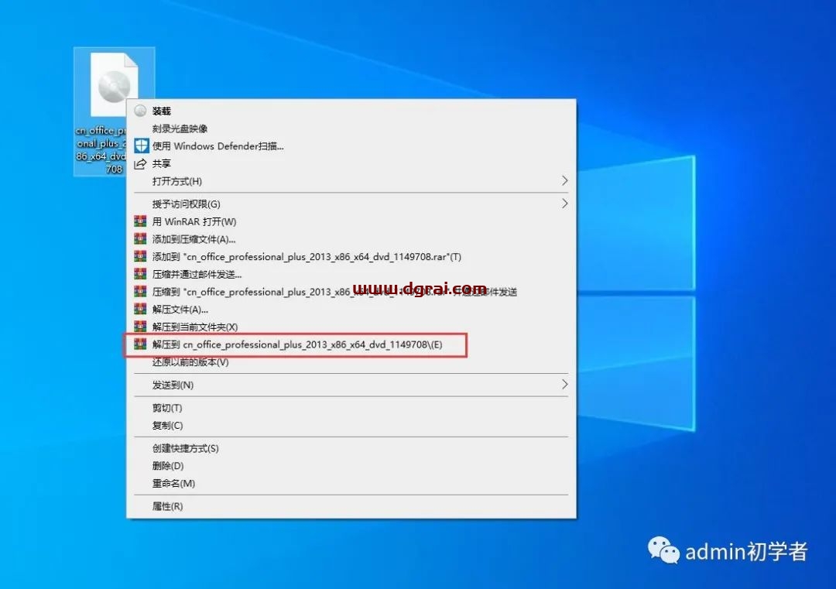836x589 pixels.
Task: Click the share arrow icon beside 共享
Action: tap(140, 163)
